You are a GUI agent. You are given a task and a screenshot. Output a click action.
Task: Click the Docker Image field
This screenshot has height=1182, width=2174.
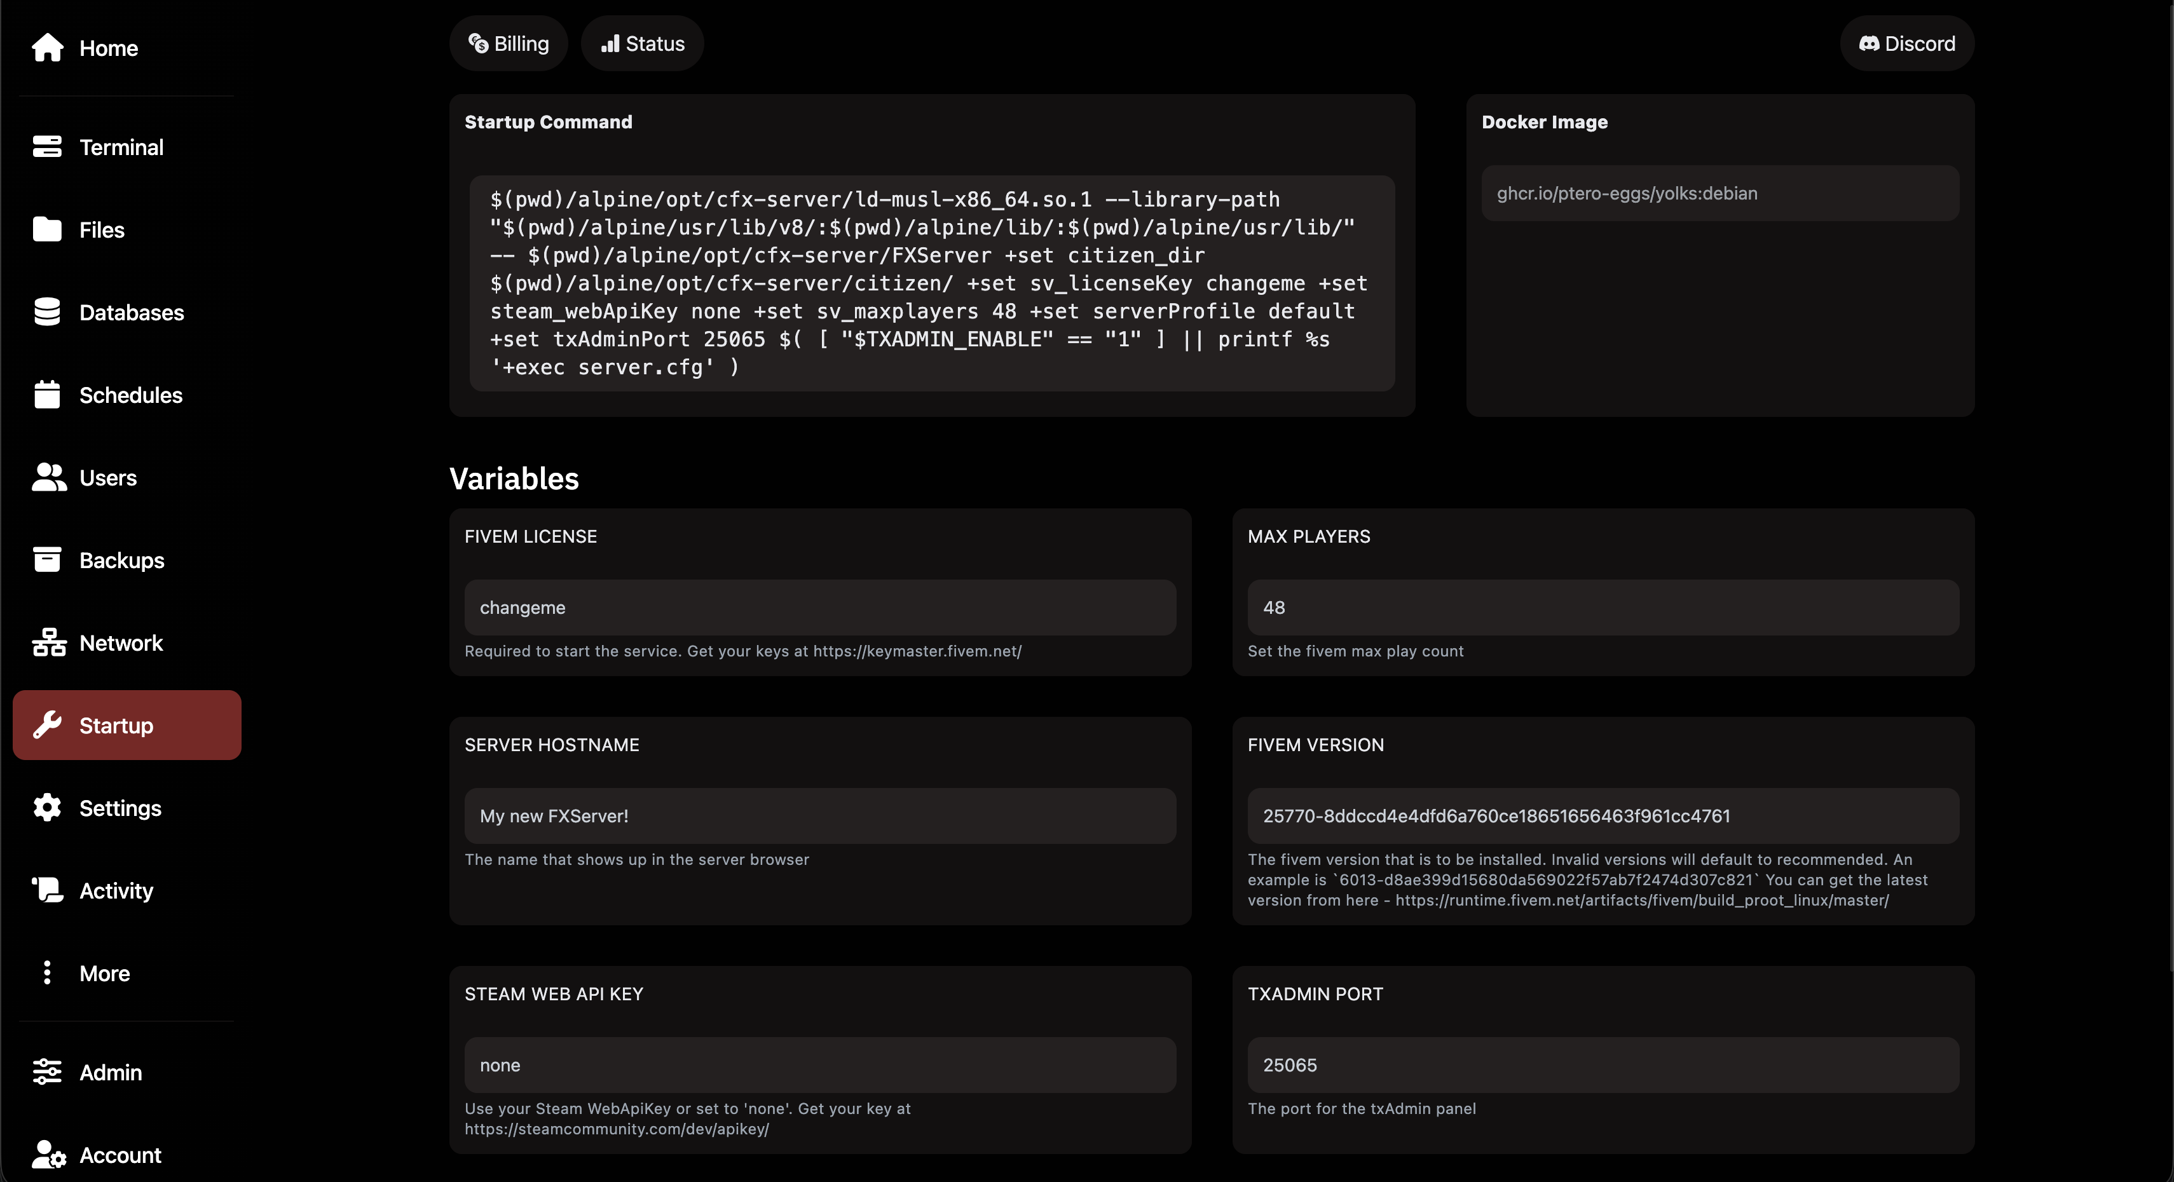pos(1720,193)
